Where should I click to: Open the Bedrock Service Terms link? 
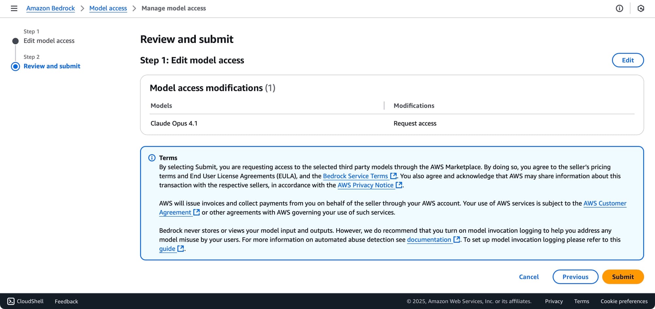pyautogui.click(x=355, y=176)
